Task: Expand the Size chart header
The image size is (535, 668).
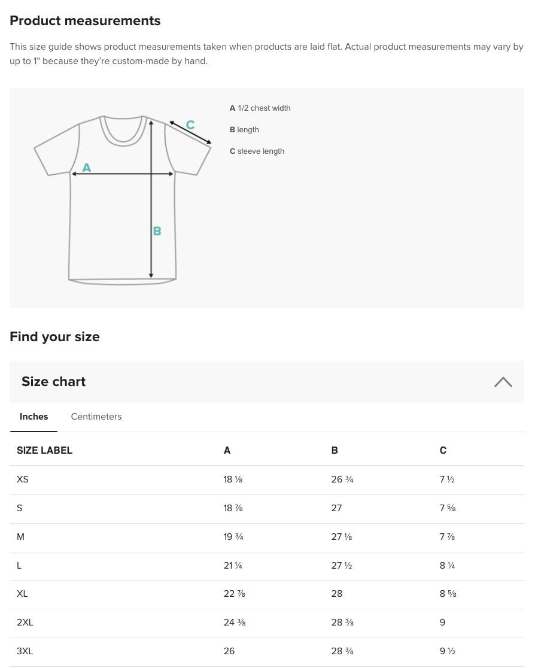Action: pos(53,382)
